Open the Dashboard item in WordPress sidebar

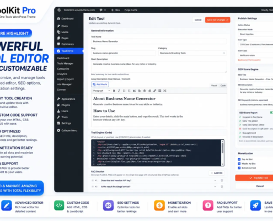pos(65,19)
